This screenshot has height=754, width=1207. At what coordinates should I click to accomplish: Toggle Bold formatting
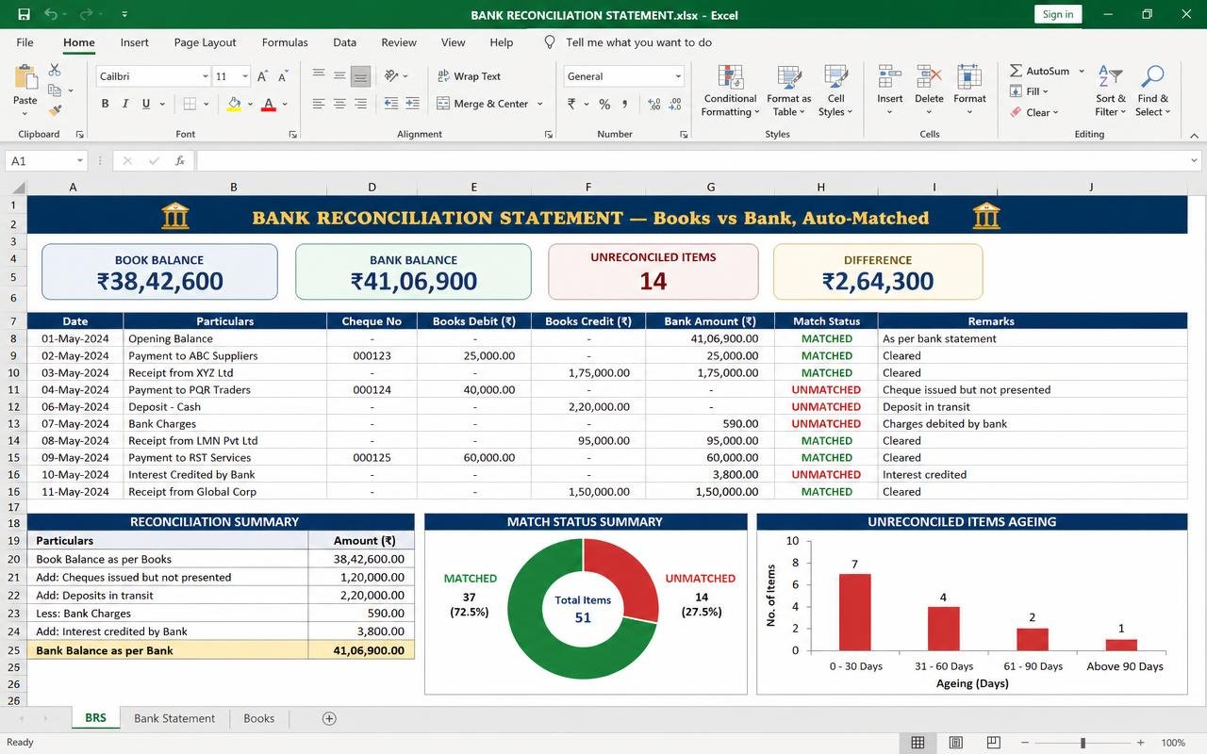point(105,104)
